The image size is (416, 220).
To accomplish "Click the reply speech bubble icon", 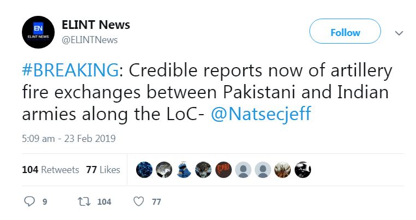I will click(30, 201).
